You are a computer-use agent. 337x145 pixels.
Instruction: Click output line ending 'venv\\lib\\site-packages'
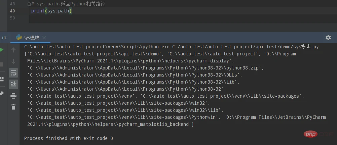(166, 96)
